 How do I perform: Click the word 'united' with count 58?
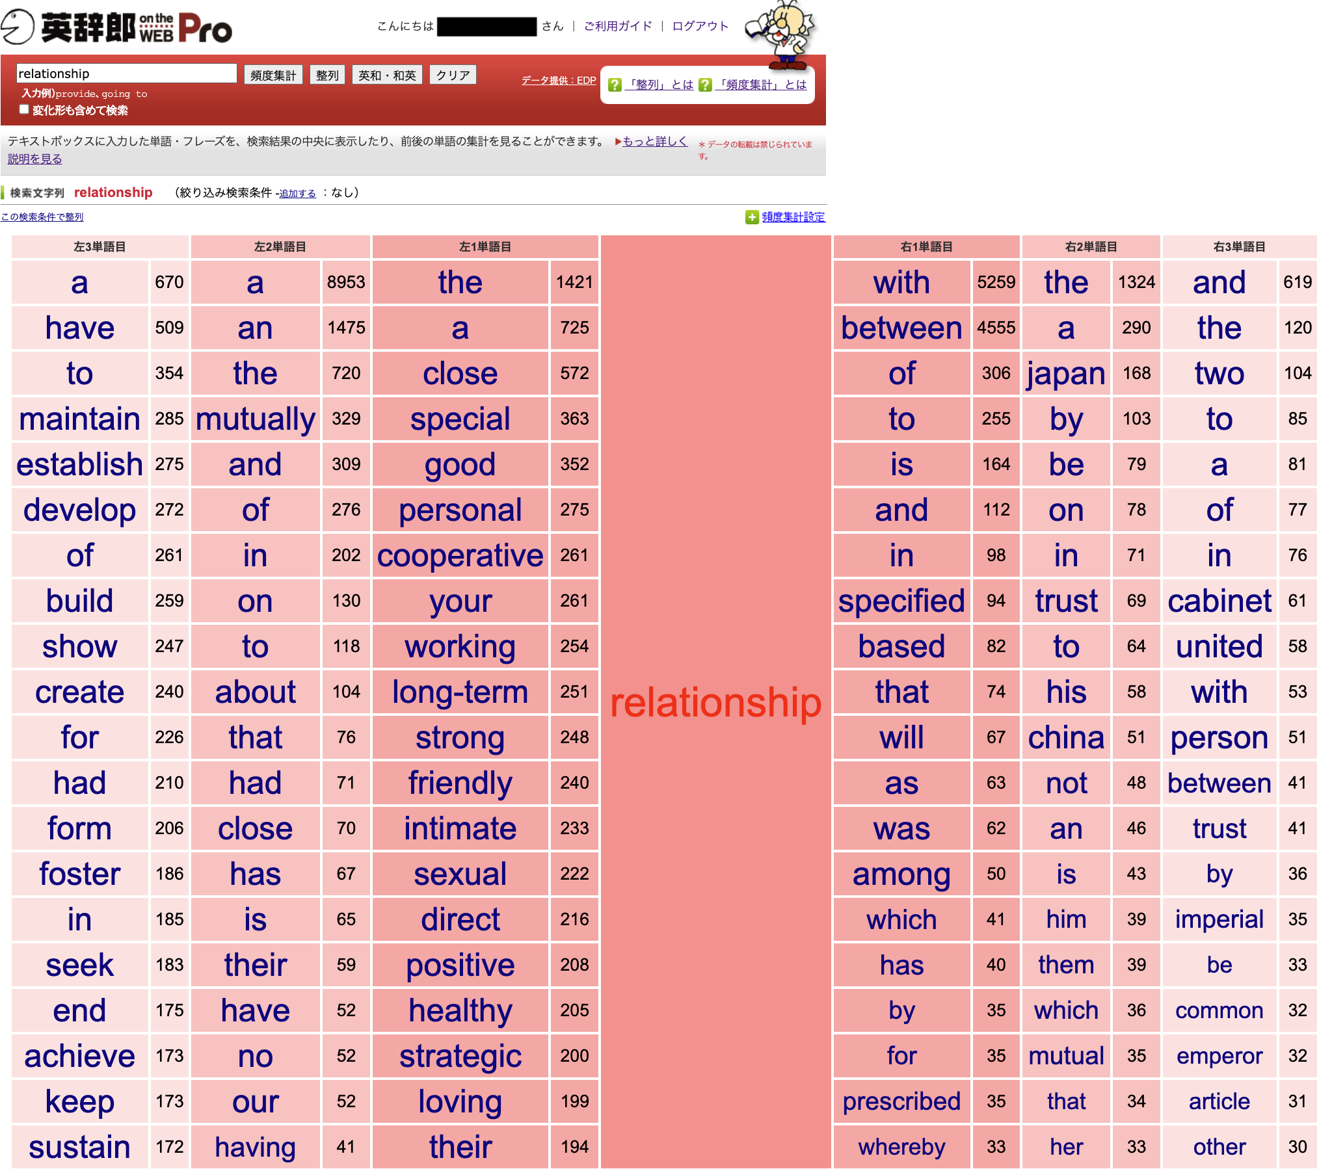(1219, 647)
